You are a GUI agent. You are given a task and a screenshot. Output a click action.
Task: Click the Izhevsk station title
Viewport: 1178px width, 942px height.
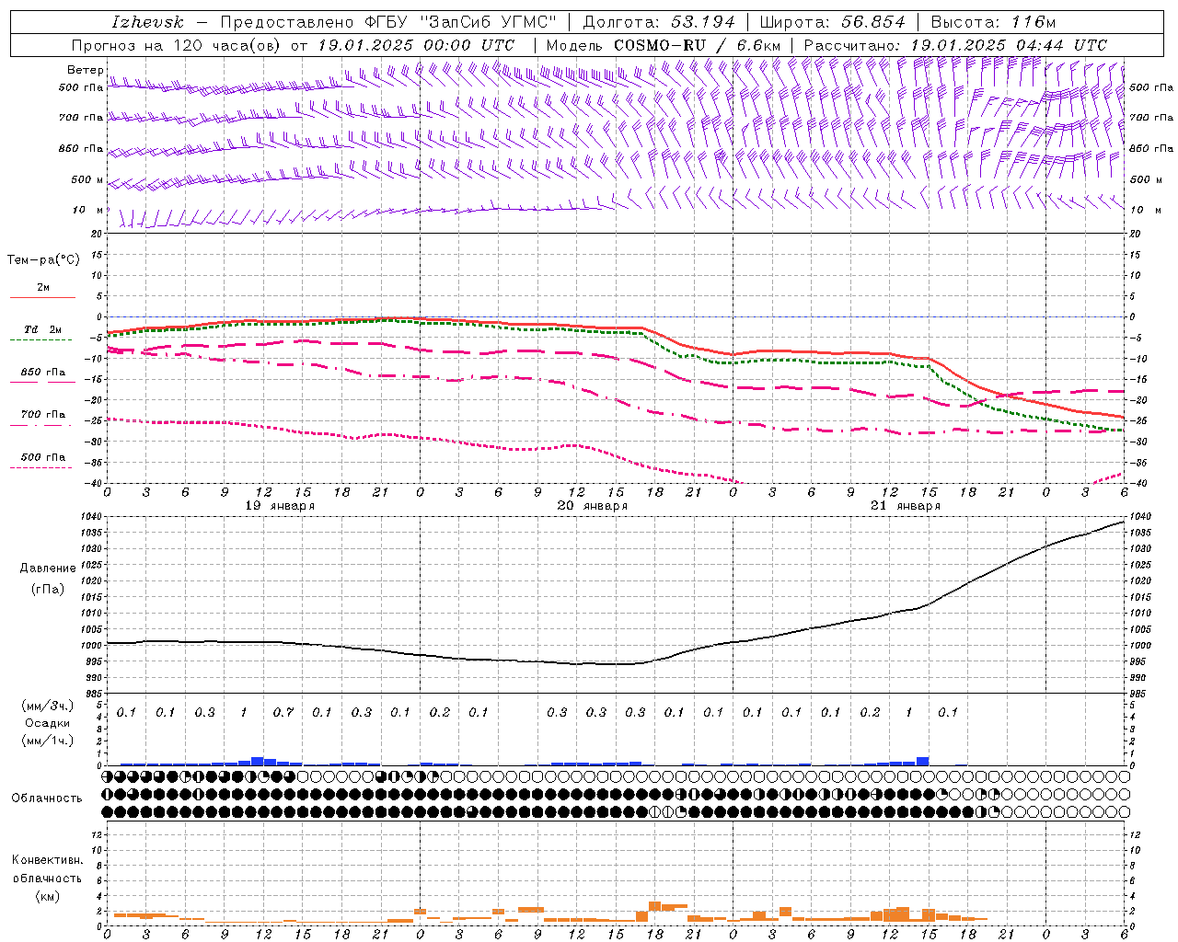(x=148, y=22)
